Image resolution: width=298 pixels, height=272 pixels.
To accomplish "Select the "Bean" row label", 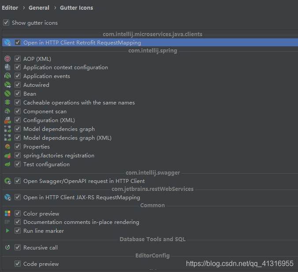I will tap(30, 94).
